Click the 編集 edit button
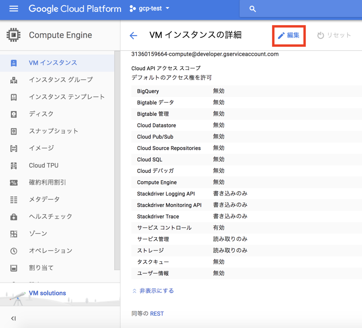The width and height of the screenshot is (362, 328). (288, 35)
